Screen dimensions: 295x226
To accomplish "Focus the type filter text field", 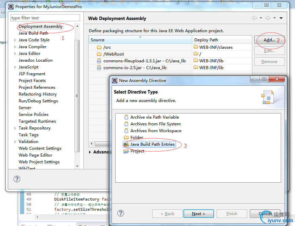I will pyautogui.click(x=45, y=18).
